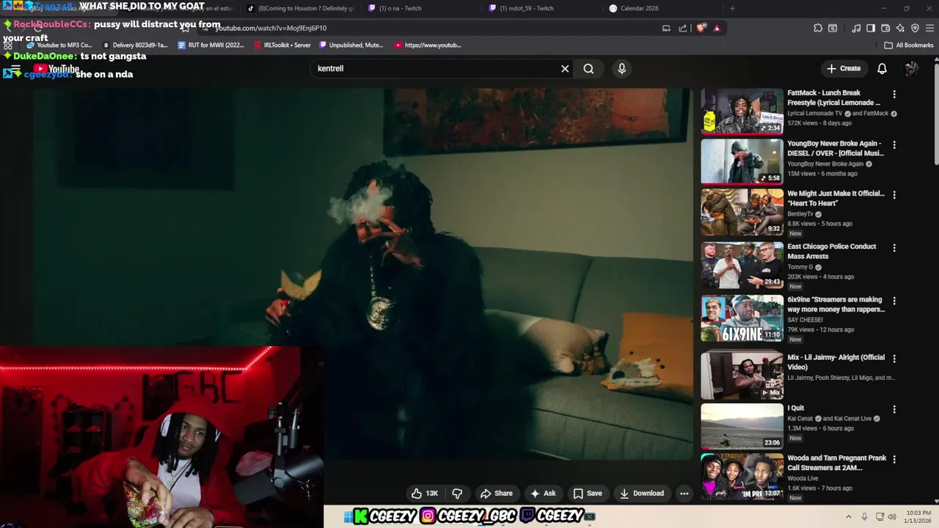Open options menu for YoungBoy DIESEL / OVER

(x=894, y=145)
